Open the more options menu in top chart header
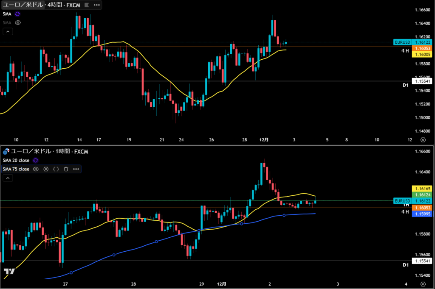Screen dimensions: 435x289 pos(97,5)
